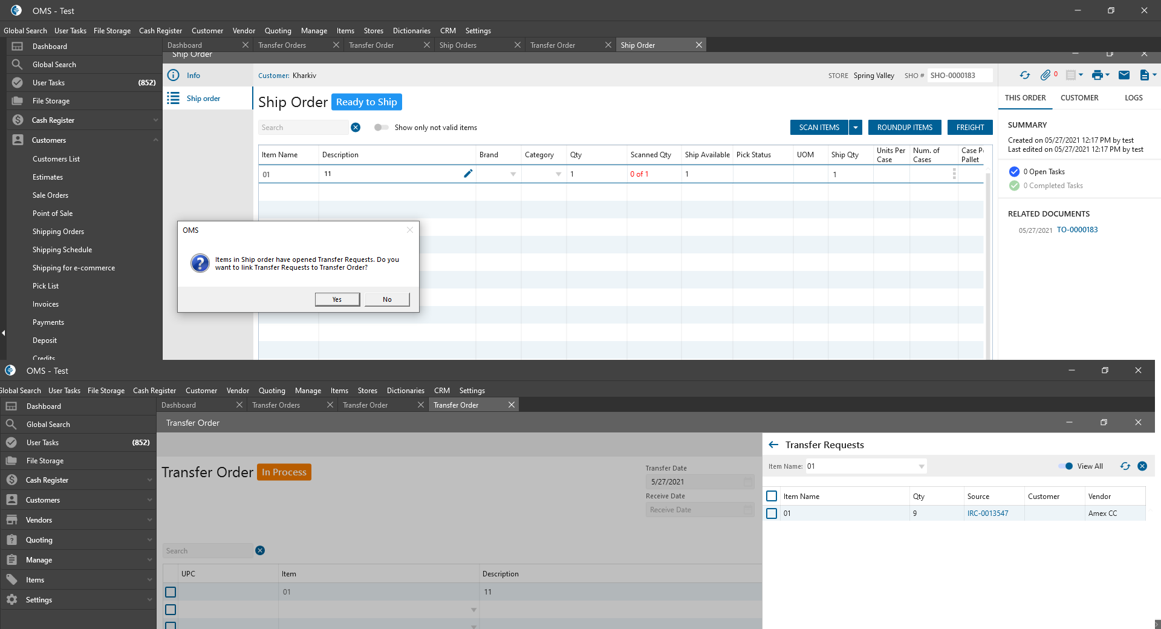The image size is (1161, 629).
Task: Click the printer icon in Ship Order
Action: (x=1097, y=75)
